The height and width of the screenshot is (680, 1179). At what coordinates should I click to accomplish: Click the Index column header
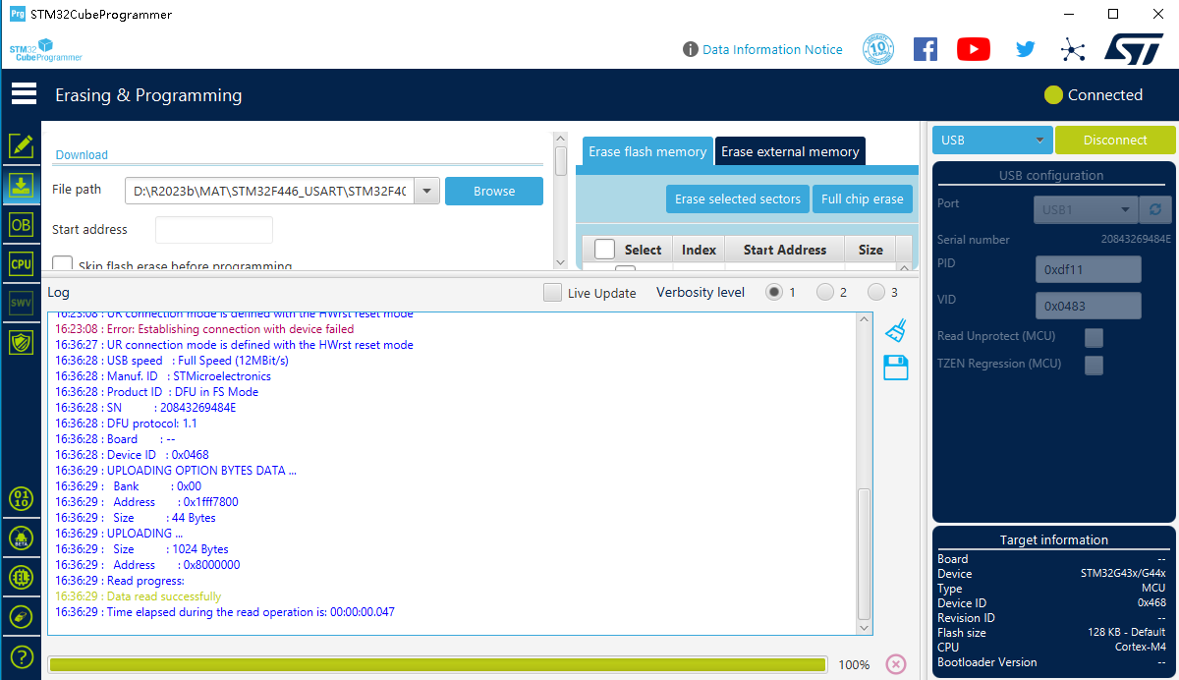(x=699, y=250)
